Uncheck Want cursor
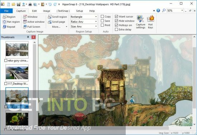Screen dimensions: 197x135 (x=116, y=17)
